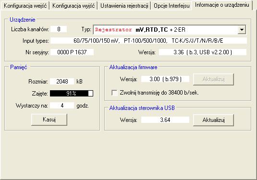Click the Wystarczy na field showing 4

62,106
